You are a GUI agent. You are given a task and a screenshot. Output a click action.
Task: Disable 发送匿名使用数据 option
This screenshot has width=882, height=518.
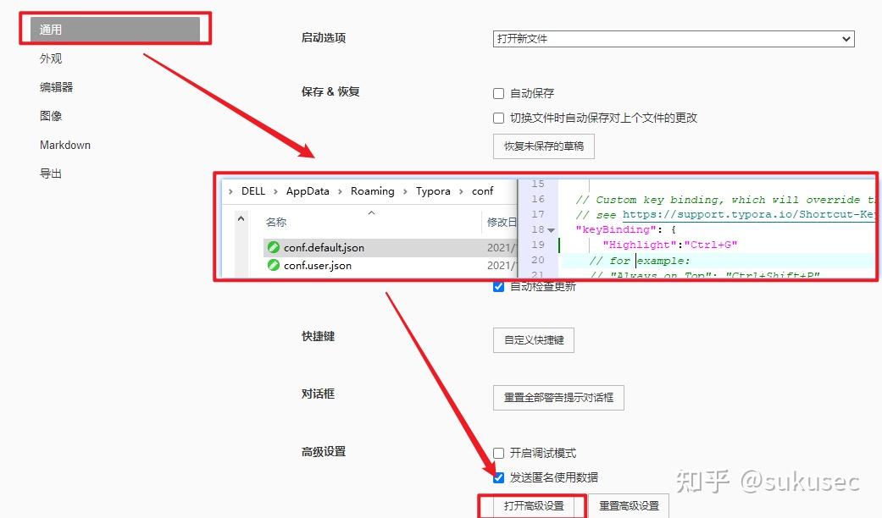point(497,477)
